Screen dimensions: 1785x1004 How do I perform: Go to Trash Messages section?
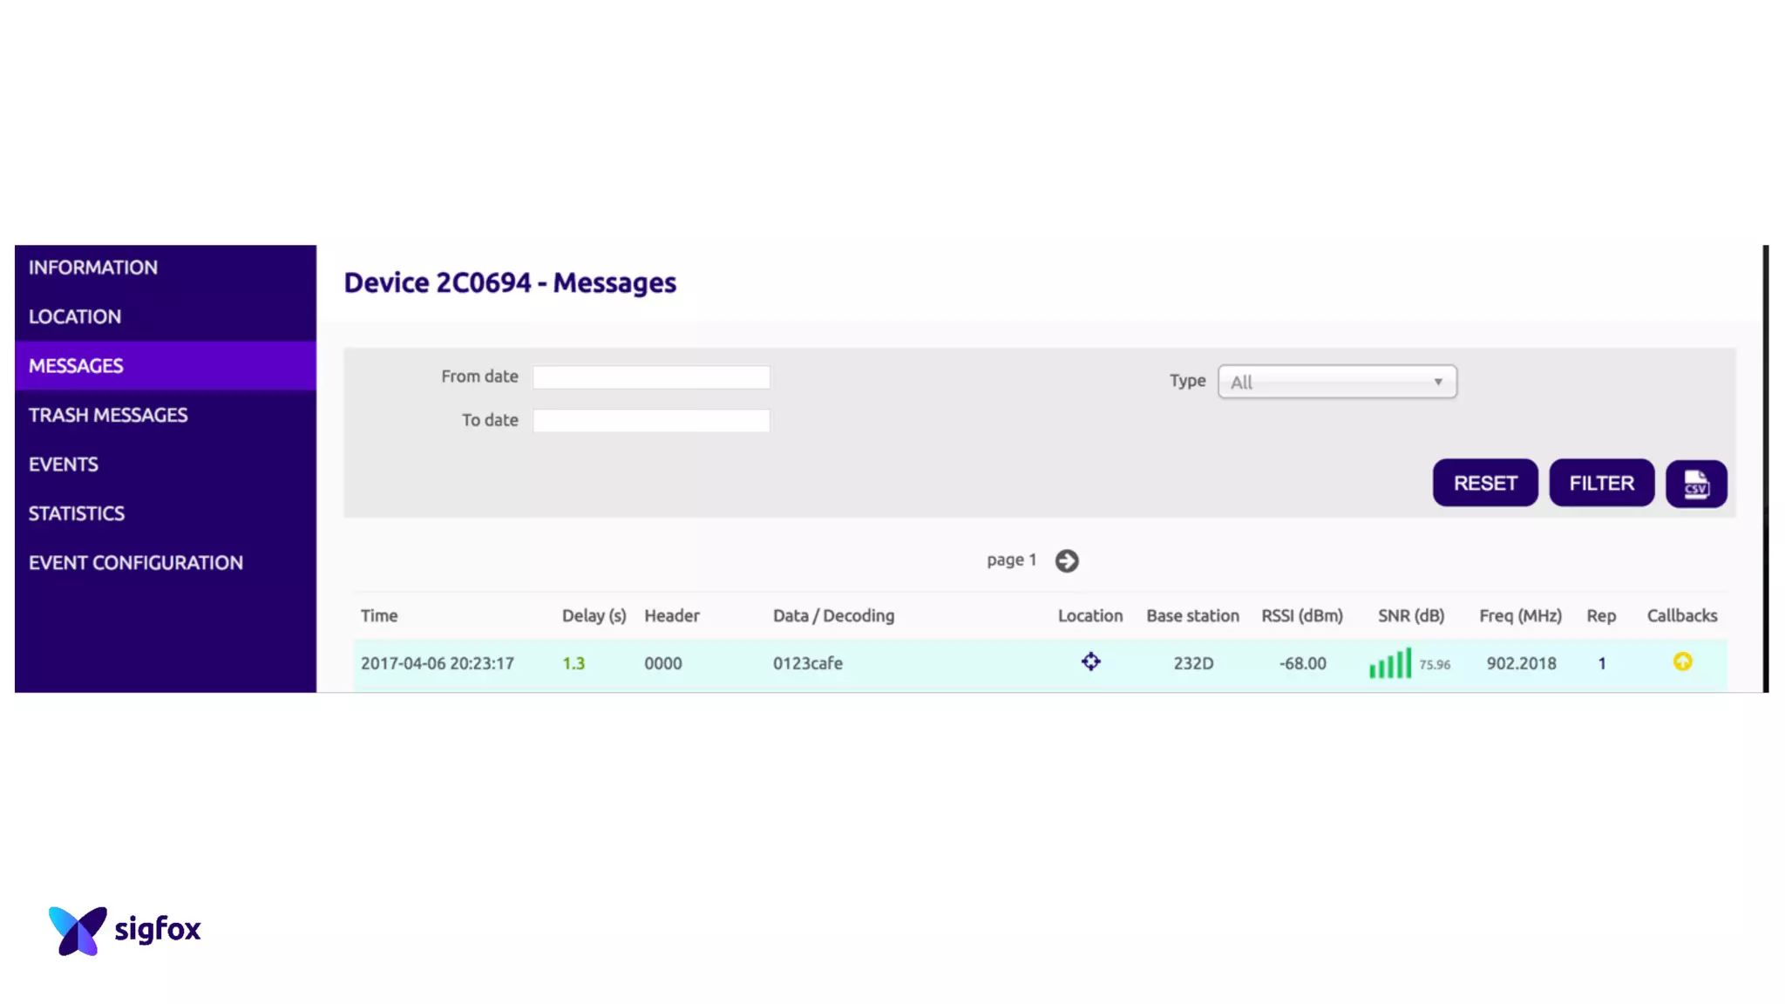108,416
